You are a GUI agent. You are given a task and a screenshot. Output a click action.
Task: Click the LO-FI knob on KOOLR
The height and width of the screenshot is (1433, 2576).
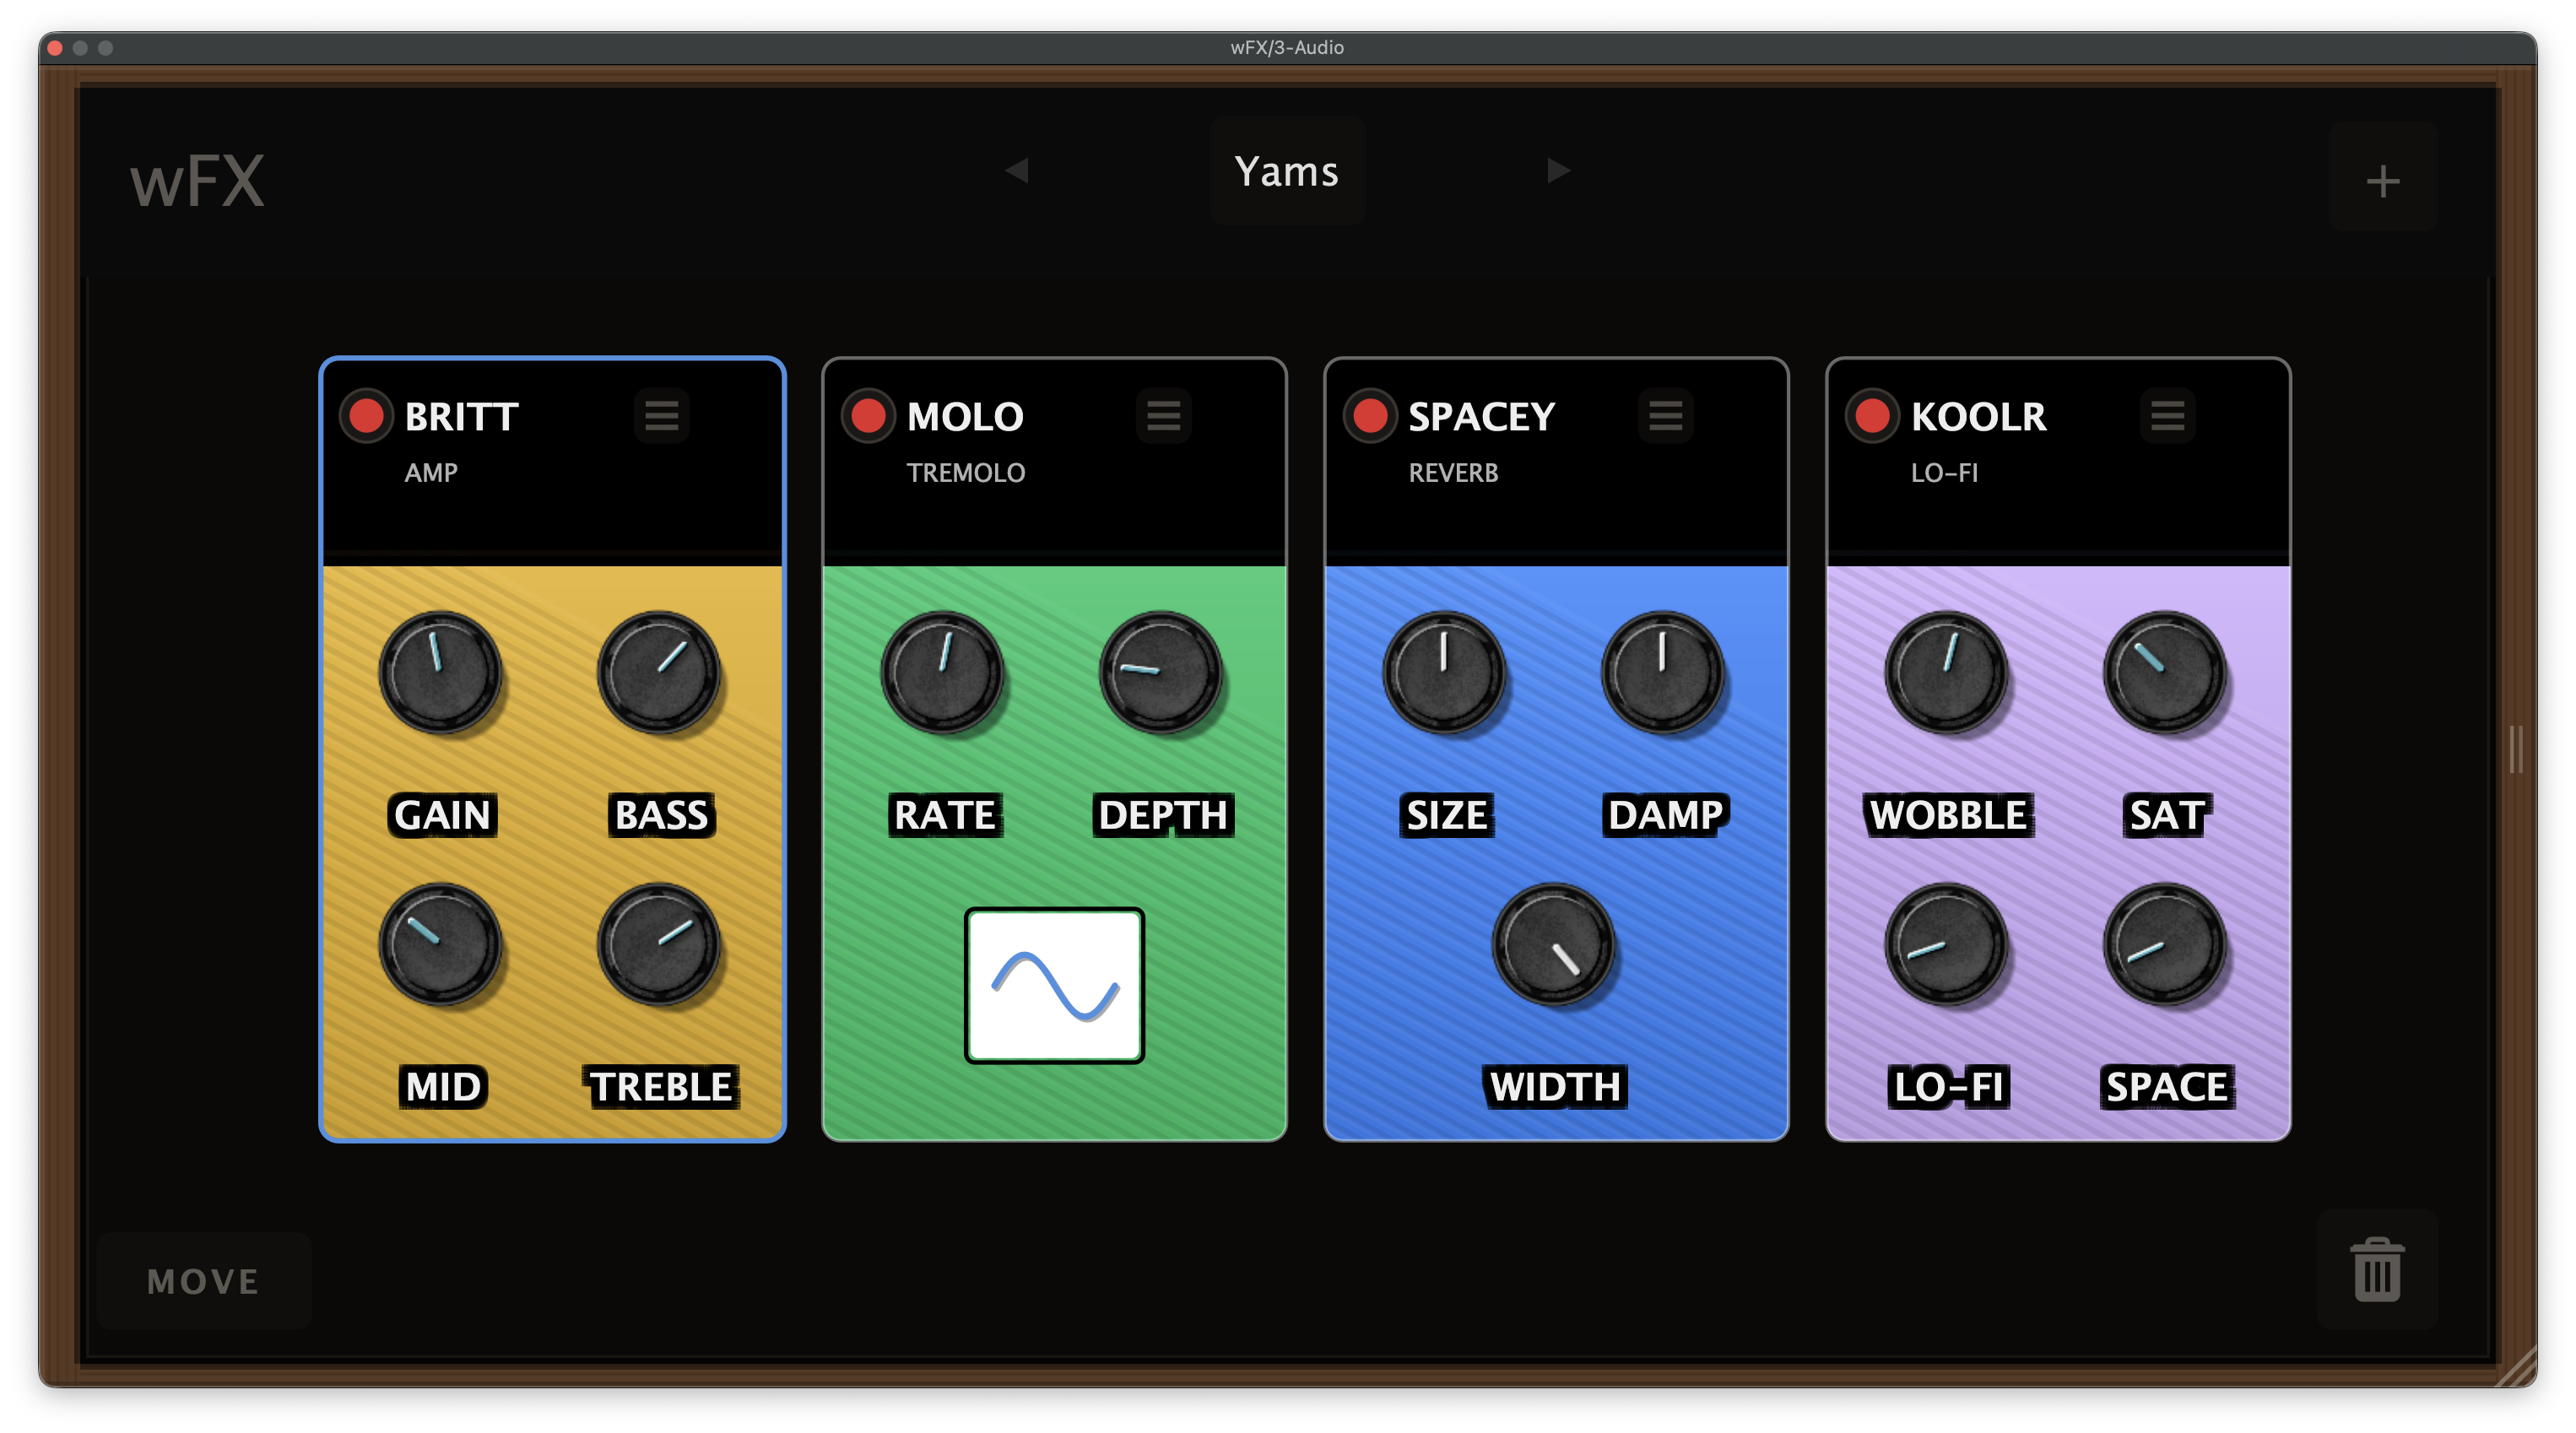tap(1946, 944)
